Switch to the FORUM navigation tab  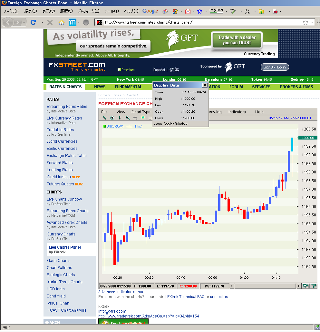coord(236,87)
